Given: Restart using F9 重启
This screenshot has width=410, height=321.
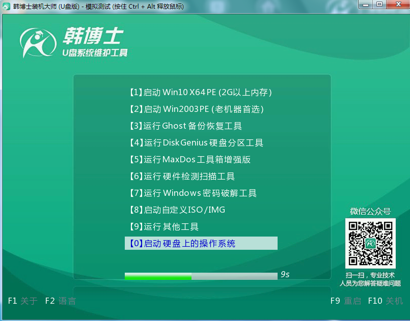Looking at the screenshot, I should point(346,301).
